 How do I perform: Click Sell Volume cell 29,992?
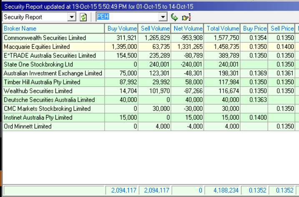154,82
